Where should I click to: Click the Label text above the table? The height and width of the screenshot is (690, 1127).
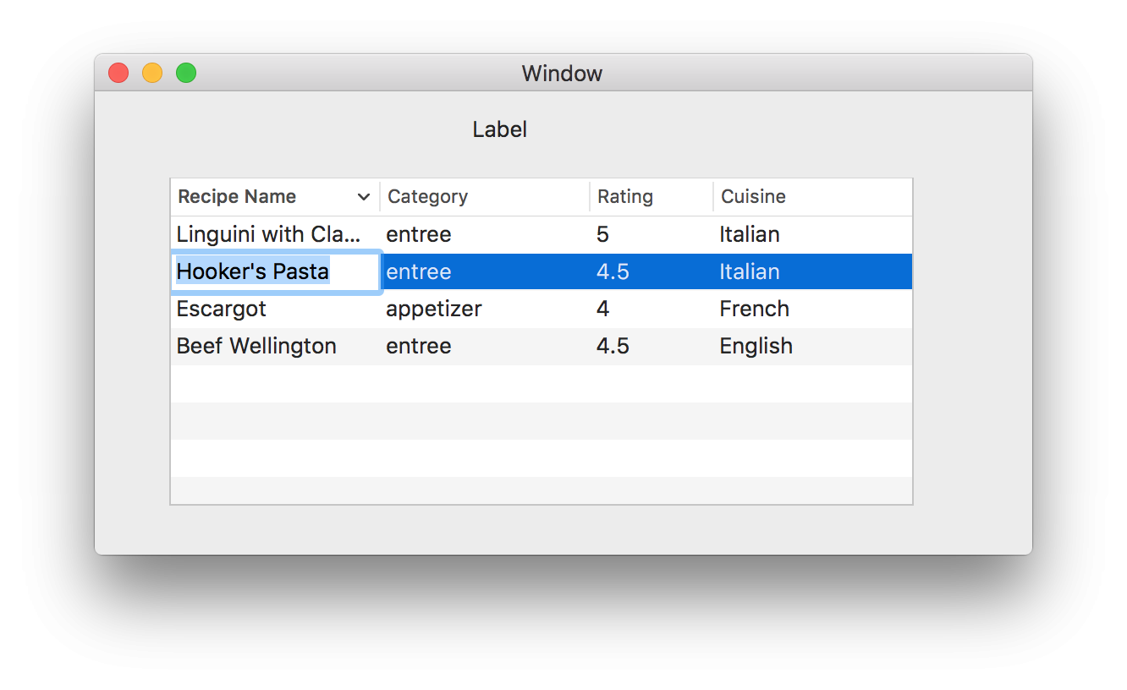(499, 129)
